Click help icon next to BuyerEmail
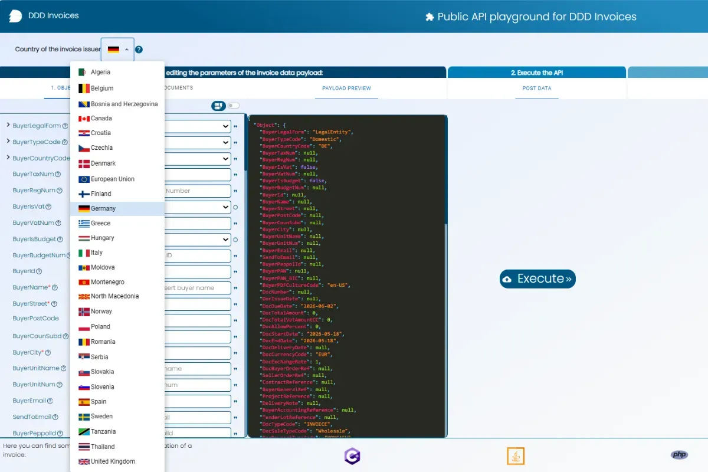Image resolution: width=708 pixels, height=472 pixels. [x=50, y=401]
